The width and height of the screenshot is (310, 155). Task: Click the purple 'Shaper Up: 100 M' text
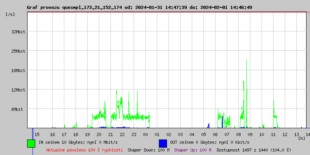click(x=193, y=150)
